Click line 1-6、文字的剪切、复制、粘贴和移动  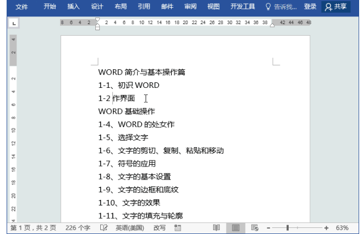tap(161, 151)
